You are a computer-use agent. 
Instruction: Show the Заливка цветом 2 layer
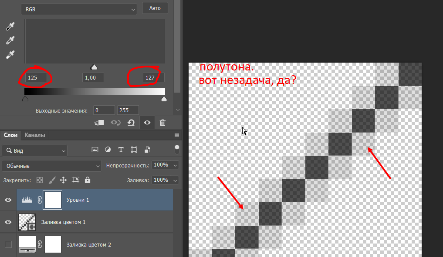8,244
